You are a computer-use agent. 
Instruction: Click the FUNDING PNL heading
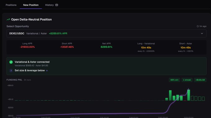click(14, 80)
